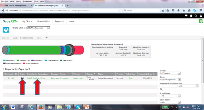Click the Identified teal pipeline segment
The width and height of the screenshot is (204, 110).
click(8, 50)
